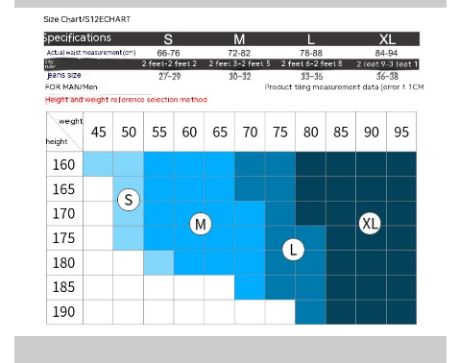
Task: Click the 'Size Chart/S12ECHART' title text
Action: pos(87,19)
